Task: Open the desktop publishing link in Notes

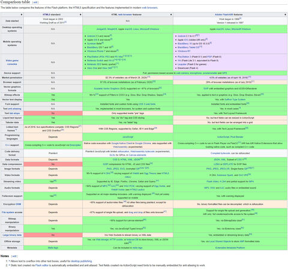Action: coord(82,261)
